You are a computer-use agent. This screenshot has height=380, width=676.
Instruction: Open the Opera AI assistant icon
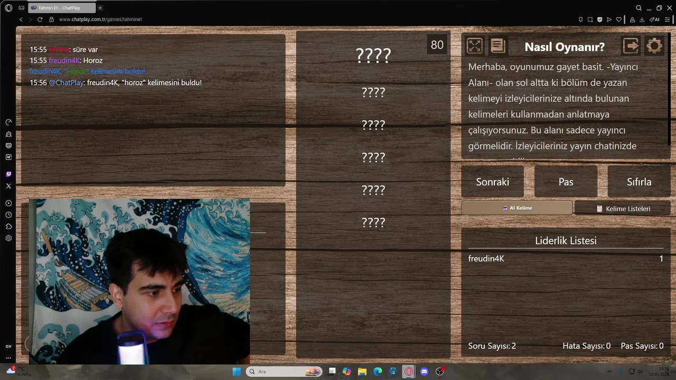[x=654, y=20]
